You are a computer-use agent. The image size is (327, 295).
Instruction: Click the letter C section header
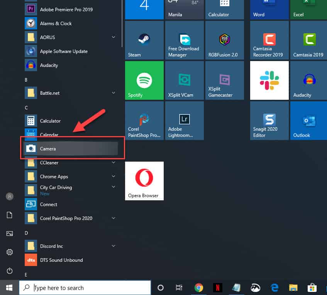click(26, 107)
